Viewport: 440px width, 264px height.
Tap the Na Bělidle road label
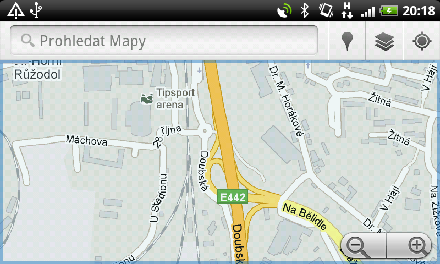(x=305, y=216)
